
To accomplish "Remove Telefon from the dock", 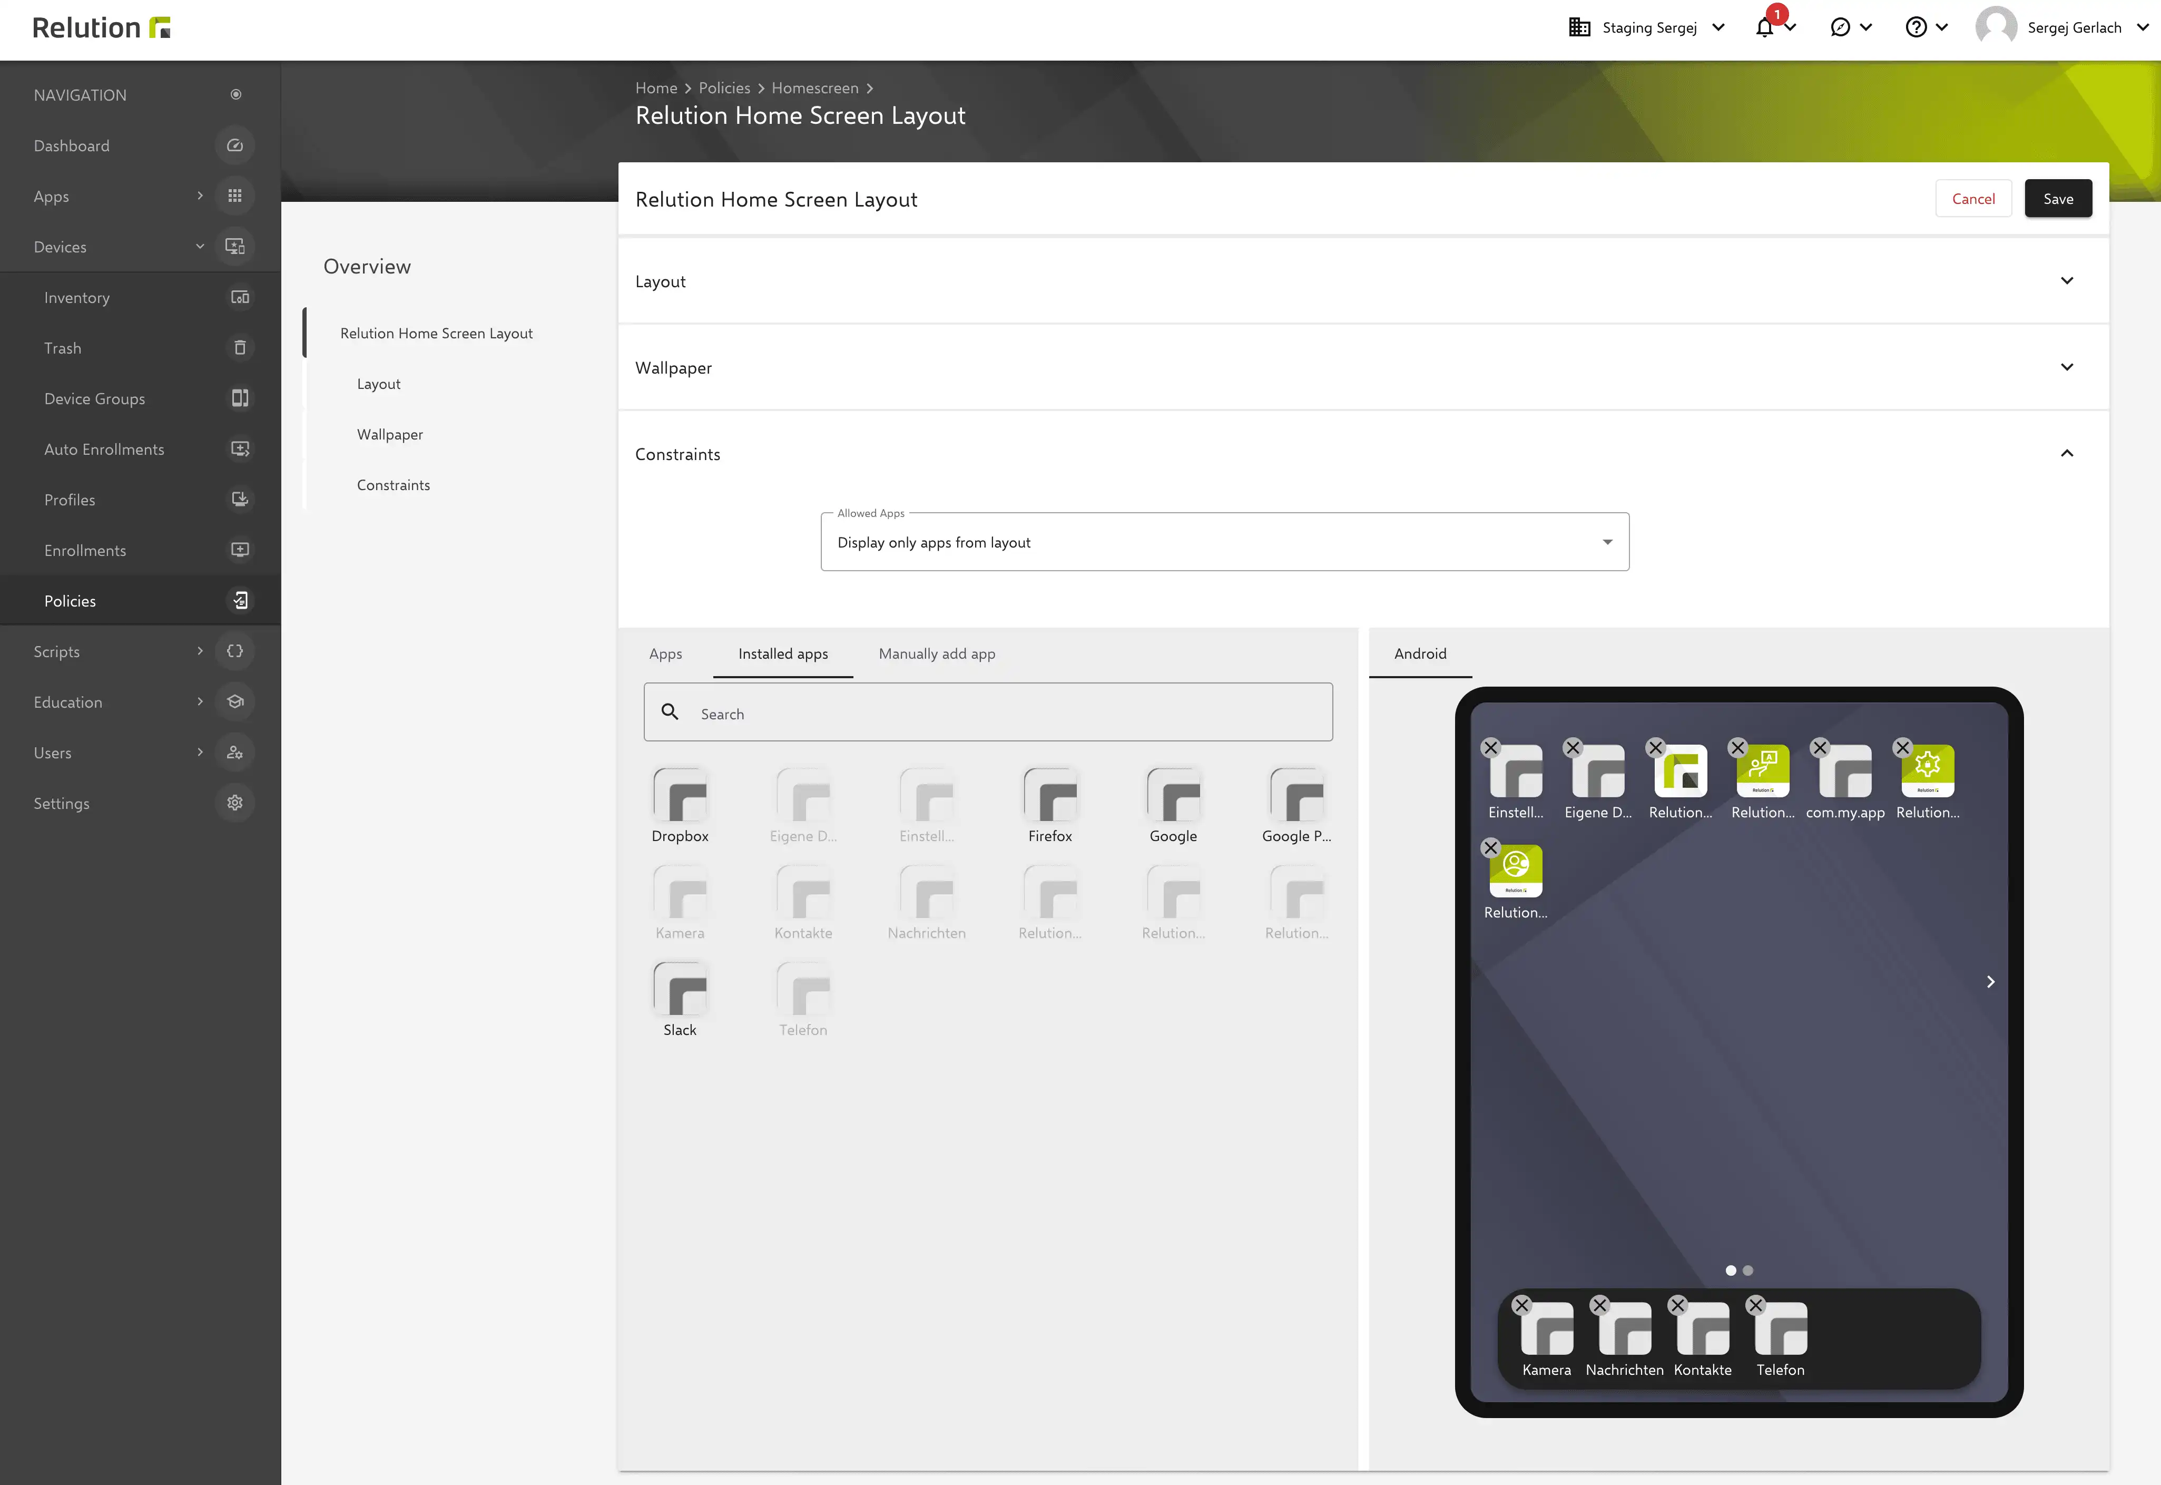I will tap(1756, 1305).
